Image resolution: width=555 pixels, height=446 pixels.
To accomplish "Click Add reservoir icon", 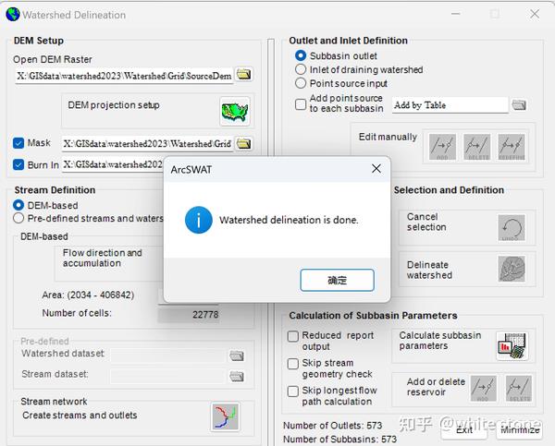I will 484,389.
